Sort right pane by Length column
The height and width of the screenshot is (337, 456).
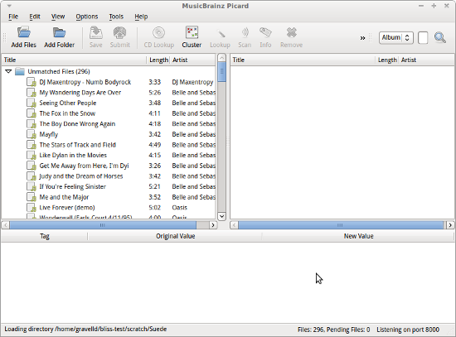coord(387,60)
